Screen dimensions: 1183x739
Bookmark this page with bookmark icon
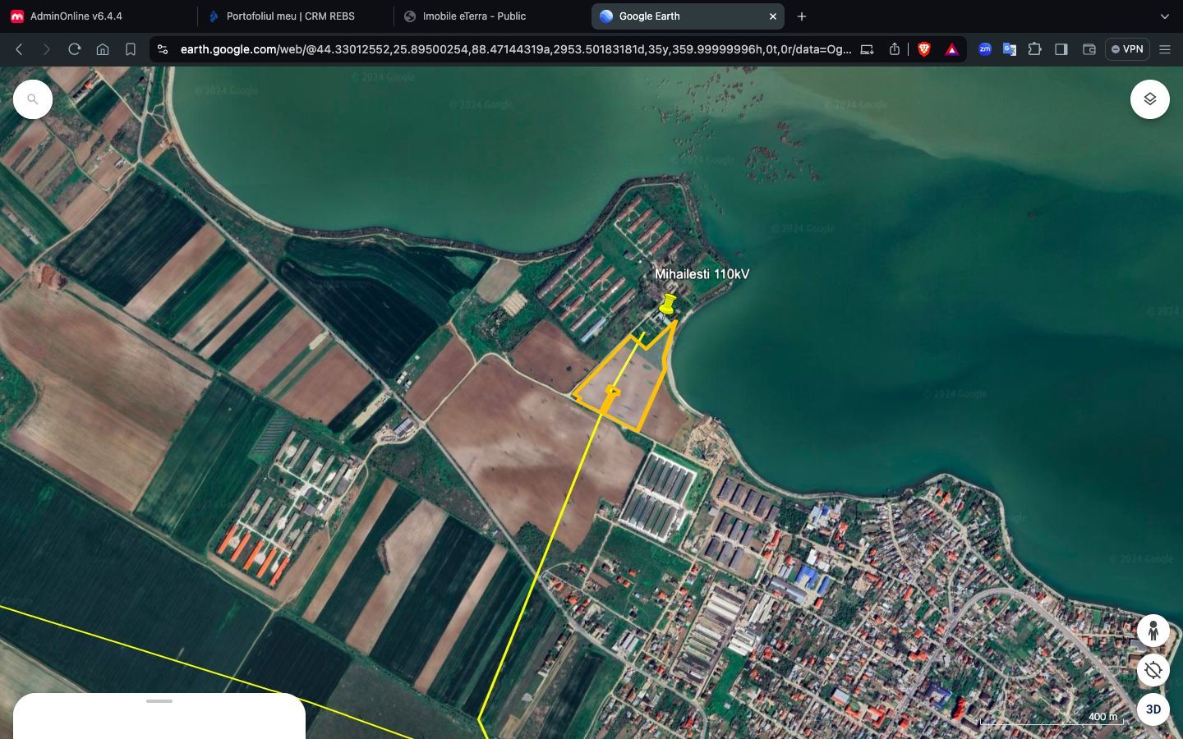[131, 49]
